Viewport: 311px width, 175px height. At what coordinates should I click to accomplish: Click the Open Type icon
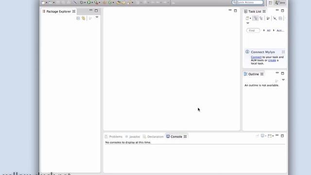(x=119, y=2)
